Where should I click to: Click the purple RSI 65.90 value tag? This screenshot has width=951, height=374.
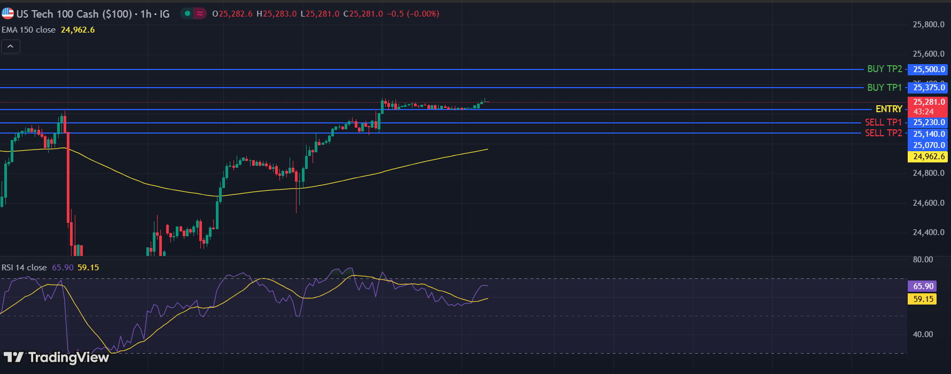click(923, 286)
